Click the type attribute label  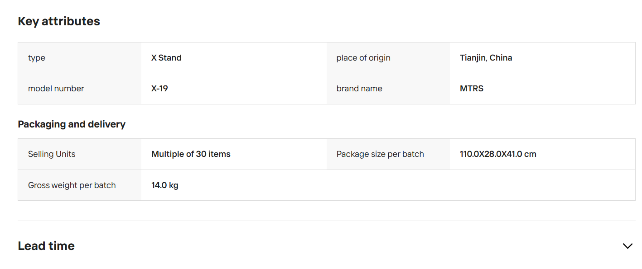point(37,58)
